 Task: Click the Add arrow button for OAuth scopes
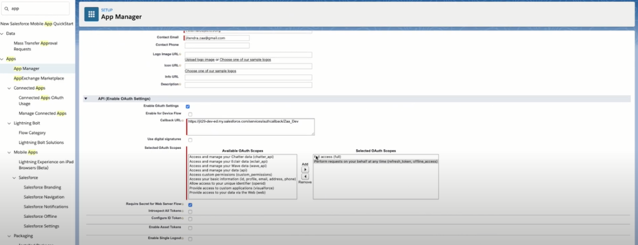point(305,170)
